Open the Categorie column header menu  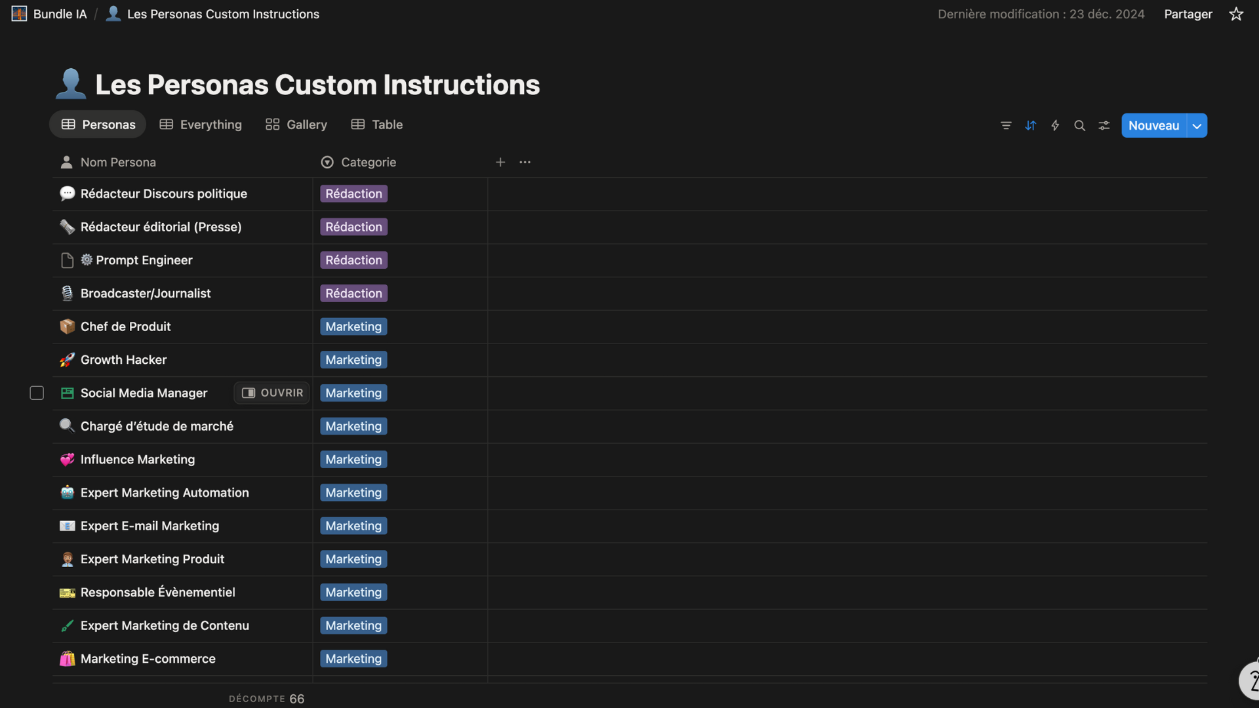(x=368, y=162)
